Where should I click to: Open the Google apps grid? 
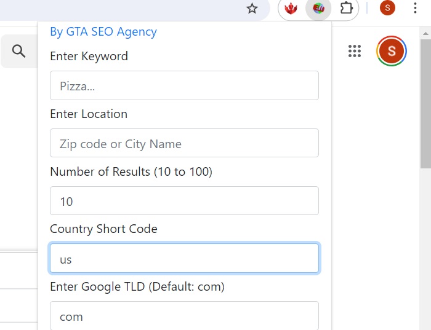coord(354,51)
